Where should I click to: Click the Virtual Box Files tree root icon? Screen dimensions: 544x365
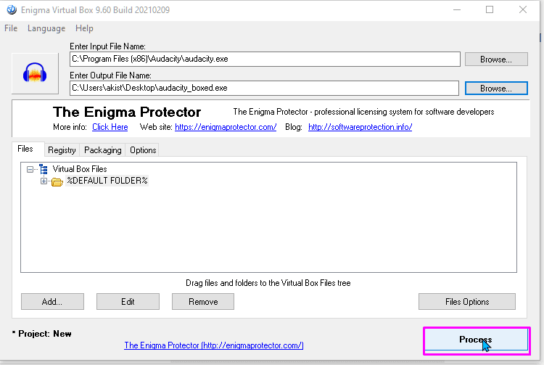[44, 169]
